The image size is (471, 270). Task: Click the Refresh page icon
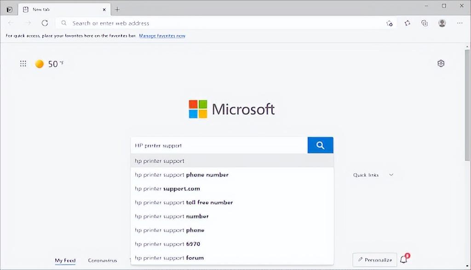(45, 23)
